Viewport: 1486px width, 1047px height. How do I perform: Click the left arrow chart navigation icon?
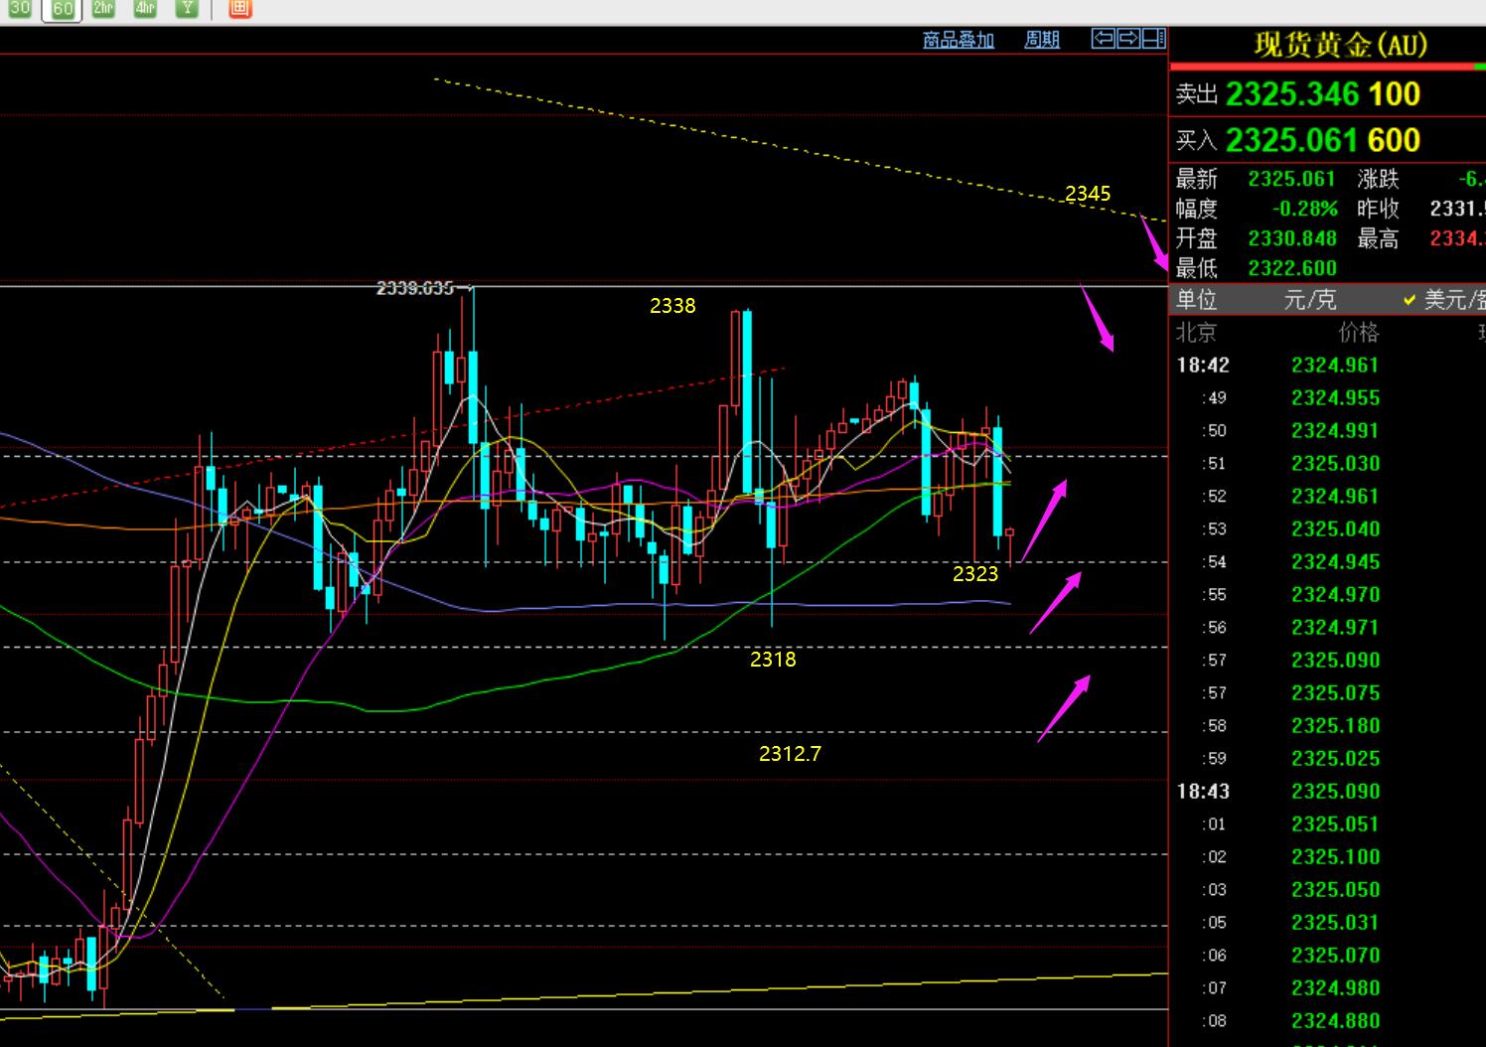tap(1103, 39)
